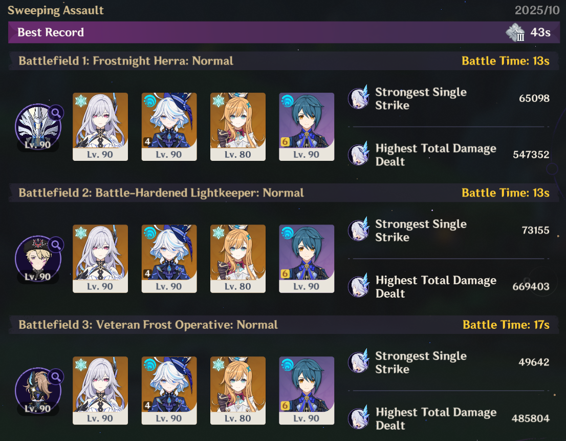Select silver-haired cryo character in Battlefield 1
The width and height of the screenshot is (566, 441).
[x=100, y=127]
